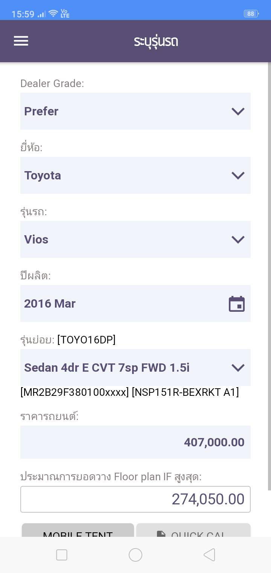Open recent apps via the square button

pos(62,555)
